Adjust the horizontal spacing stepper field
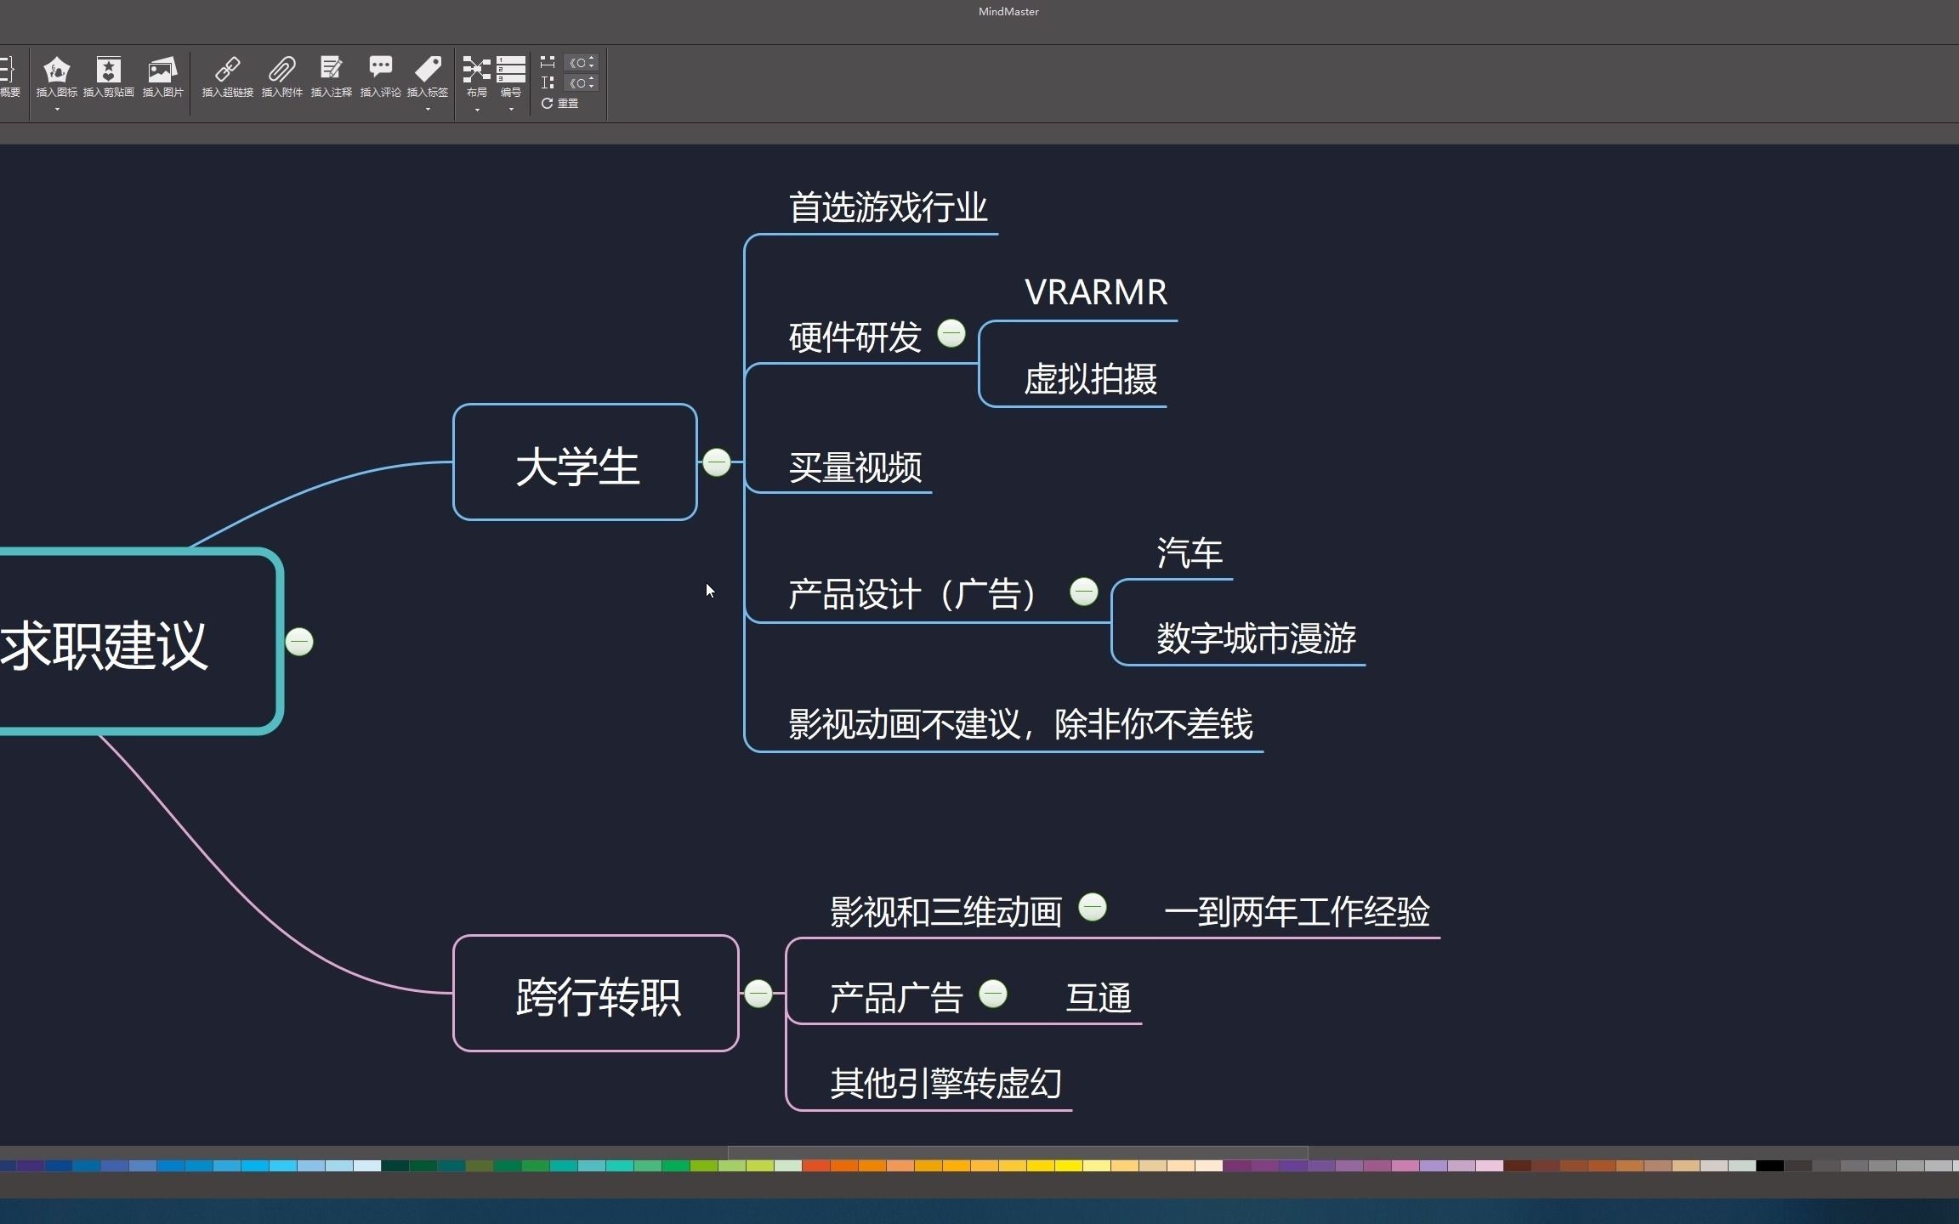Image resolution: width=1959 pixels, height=1224 pixels. point(582,62)
